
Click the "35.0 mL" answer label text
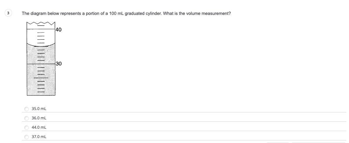39,109
